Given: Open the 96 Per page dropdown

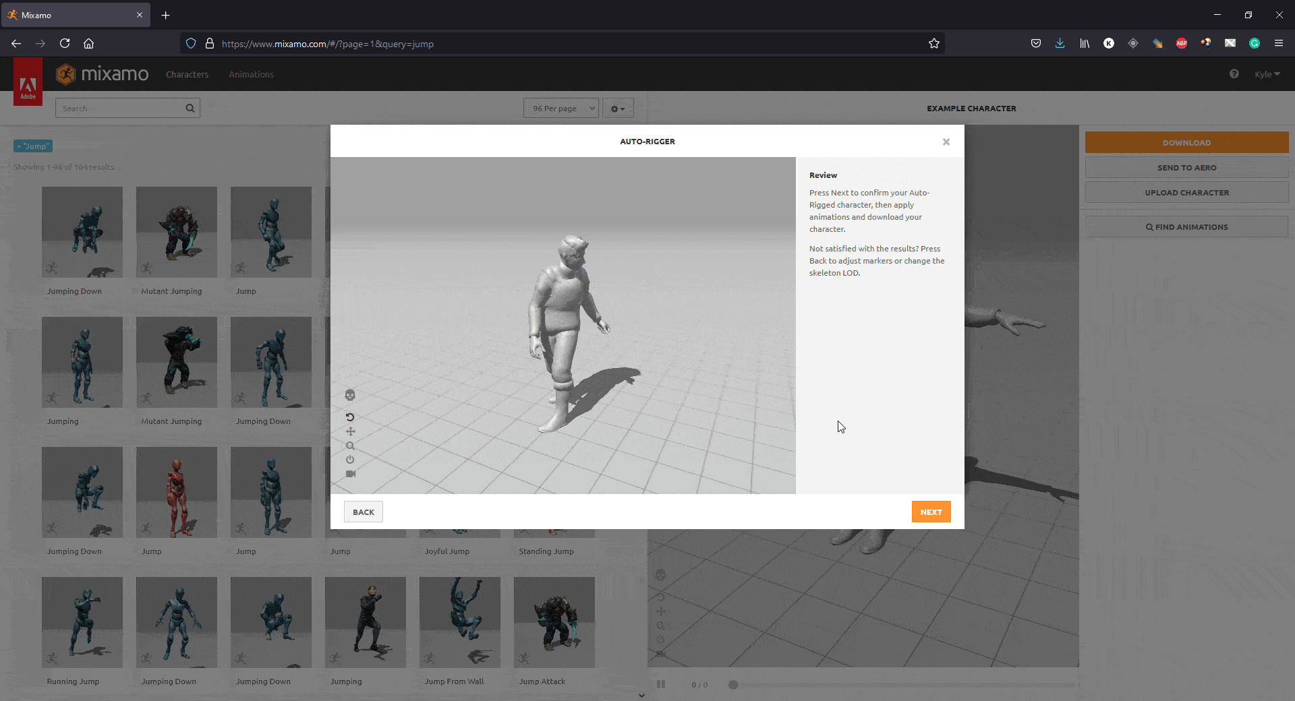Looking at the screenshot, I should click(561, 108).
